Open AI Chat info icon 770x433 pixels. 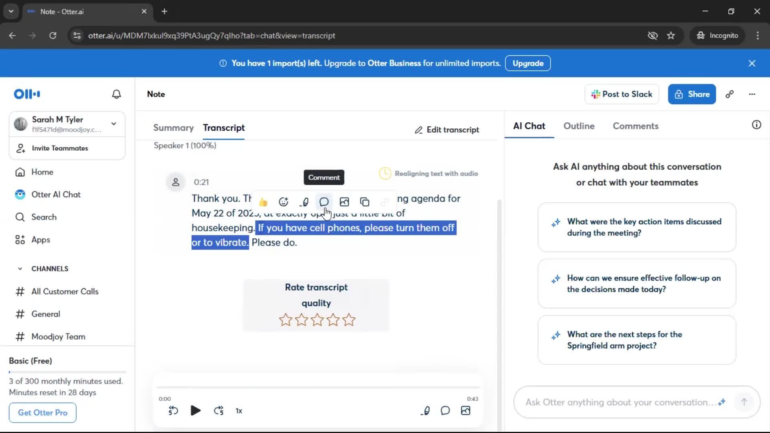click(756, 125)
